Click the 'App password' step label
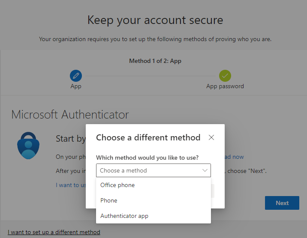 225,86
